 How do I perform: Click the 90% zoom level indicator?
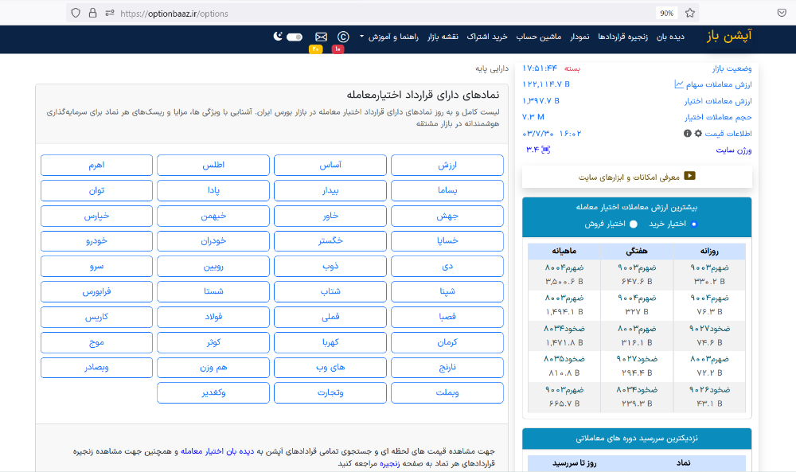pos(666,14)
